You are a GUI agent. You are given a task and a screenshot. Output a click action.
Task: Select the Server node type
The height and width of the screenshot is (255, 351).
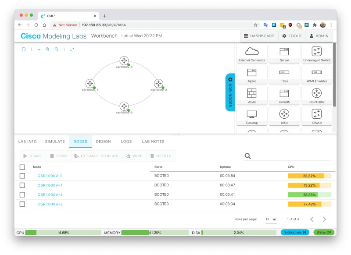tap(284, 51)
